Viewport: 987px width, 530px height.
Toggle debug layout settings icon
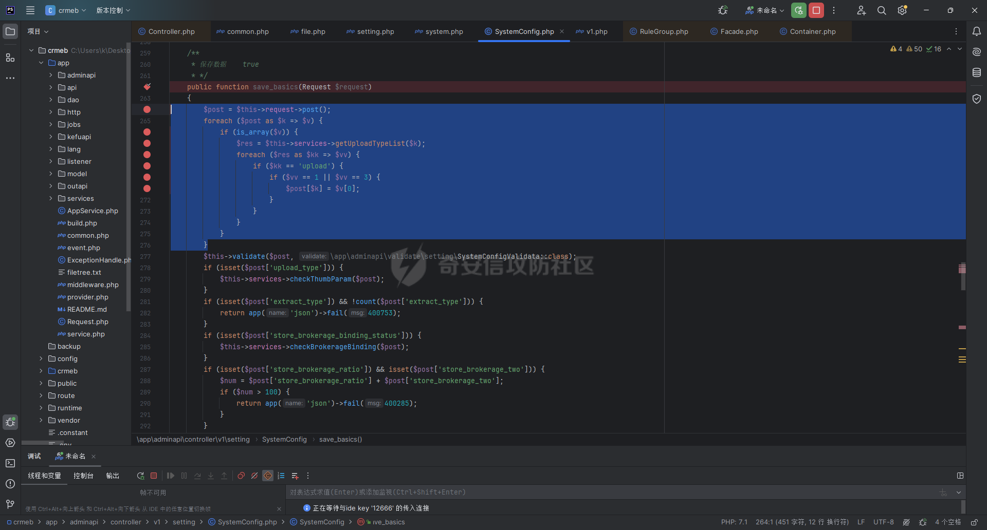click(x=960, y=476)
